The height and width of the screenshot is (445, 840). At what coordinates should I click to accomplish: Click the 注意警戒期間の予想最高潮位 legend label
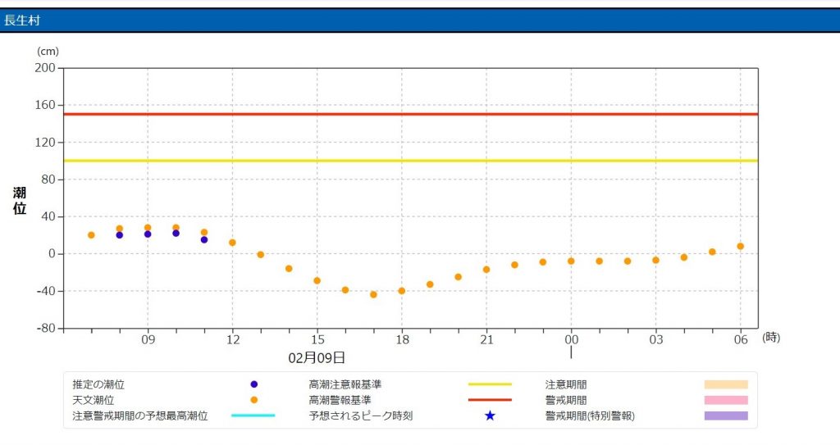point(139,415)
